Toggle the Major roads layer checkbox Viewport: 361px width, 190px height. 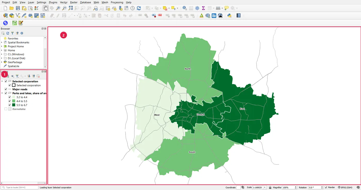click(x=6, y=89)
